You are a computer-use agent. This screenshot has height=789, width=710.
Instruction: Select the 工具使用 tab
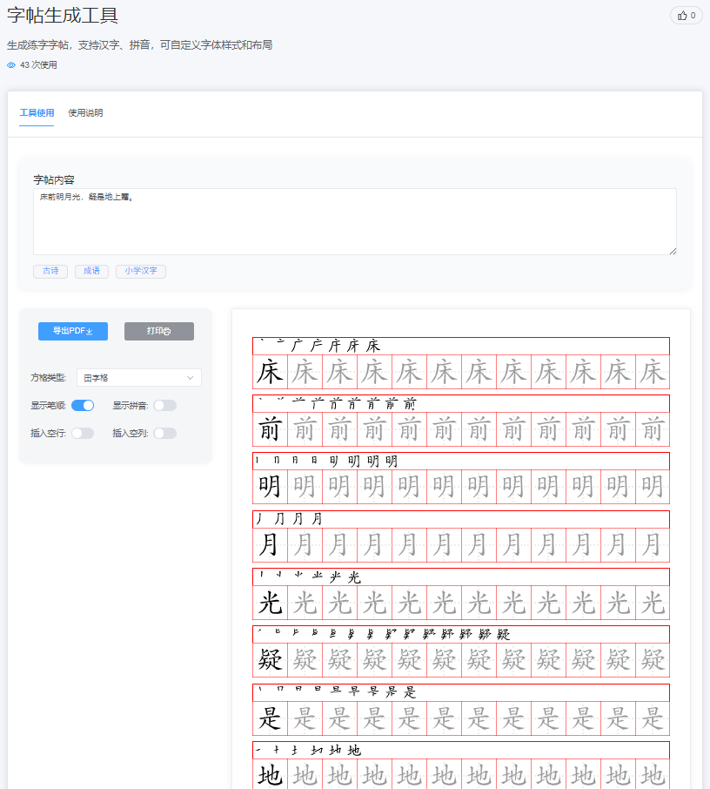tap(36, 112)
